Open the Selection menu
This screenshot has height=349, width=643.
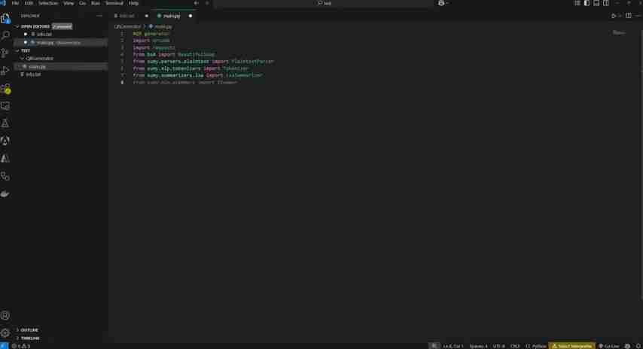(48, 3)
